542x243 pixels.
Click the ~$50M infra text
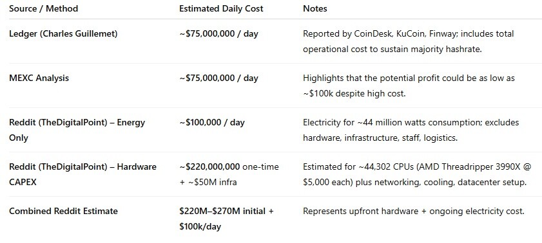tap(208, 182)
